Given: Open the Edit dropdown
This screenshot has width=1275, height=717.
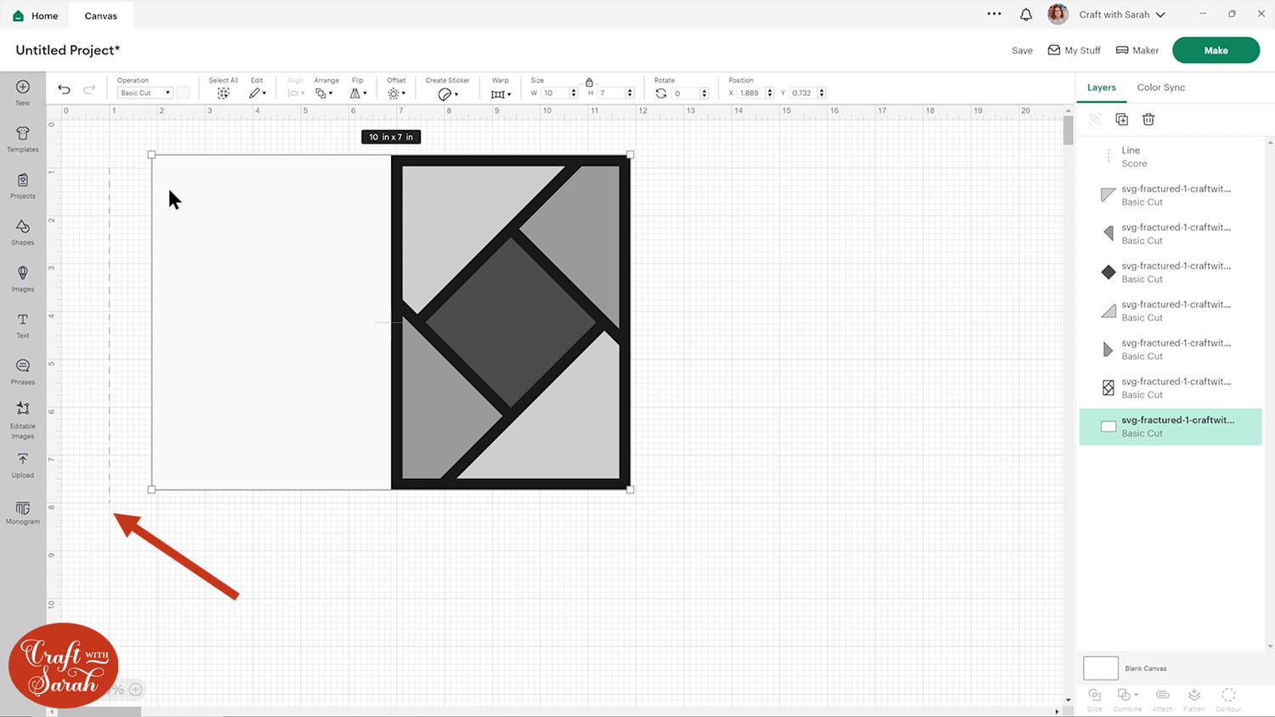Looking at the screenshot, I should click(x=258, y=88).
